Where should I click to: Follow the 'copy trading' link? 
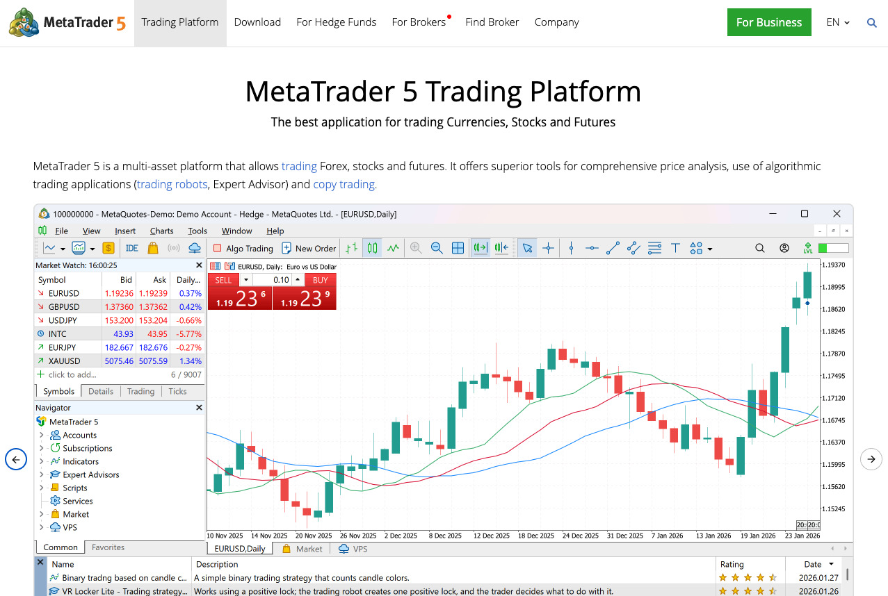tap(345, 184)
